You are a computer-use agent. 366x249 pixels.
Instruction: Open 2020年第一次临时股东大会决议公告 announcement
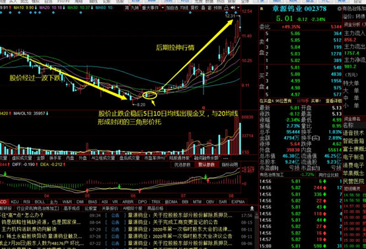(192, 236)
